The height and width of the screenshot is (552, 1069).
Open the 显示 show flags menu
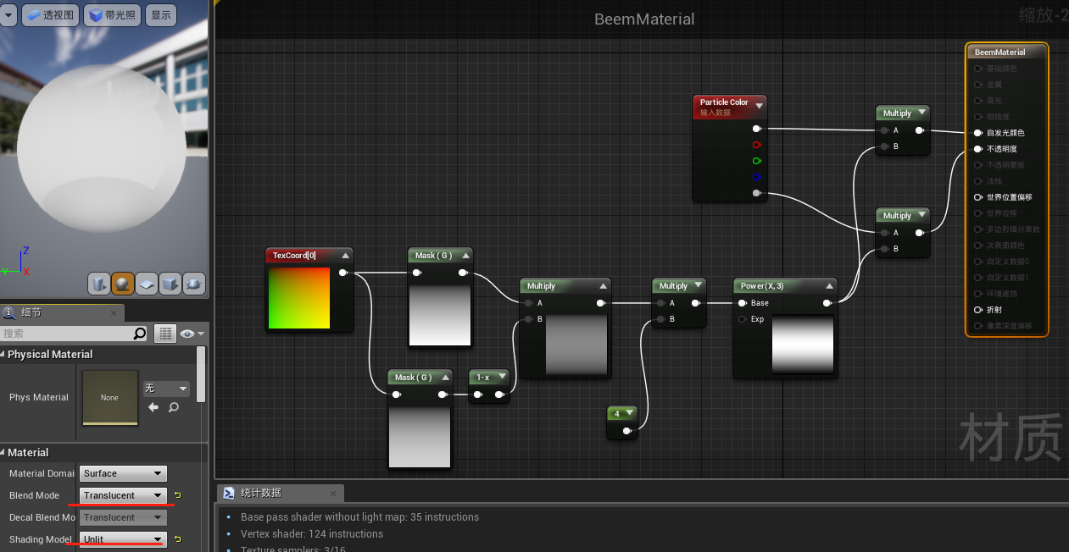coord(160,14)
